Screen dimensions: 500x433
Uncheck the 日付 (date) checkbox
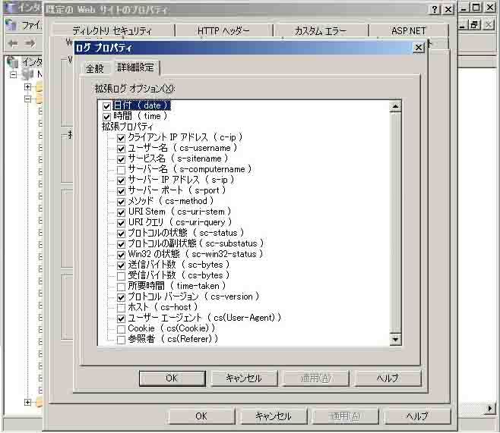coord(107,106)
